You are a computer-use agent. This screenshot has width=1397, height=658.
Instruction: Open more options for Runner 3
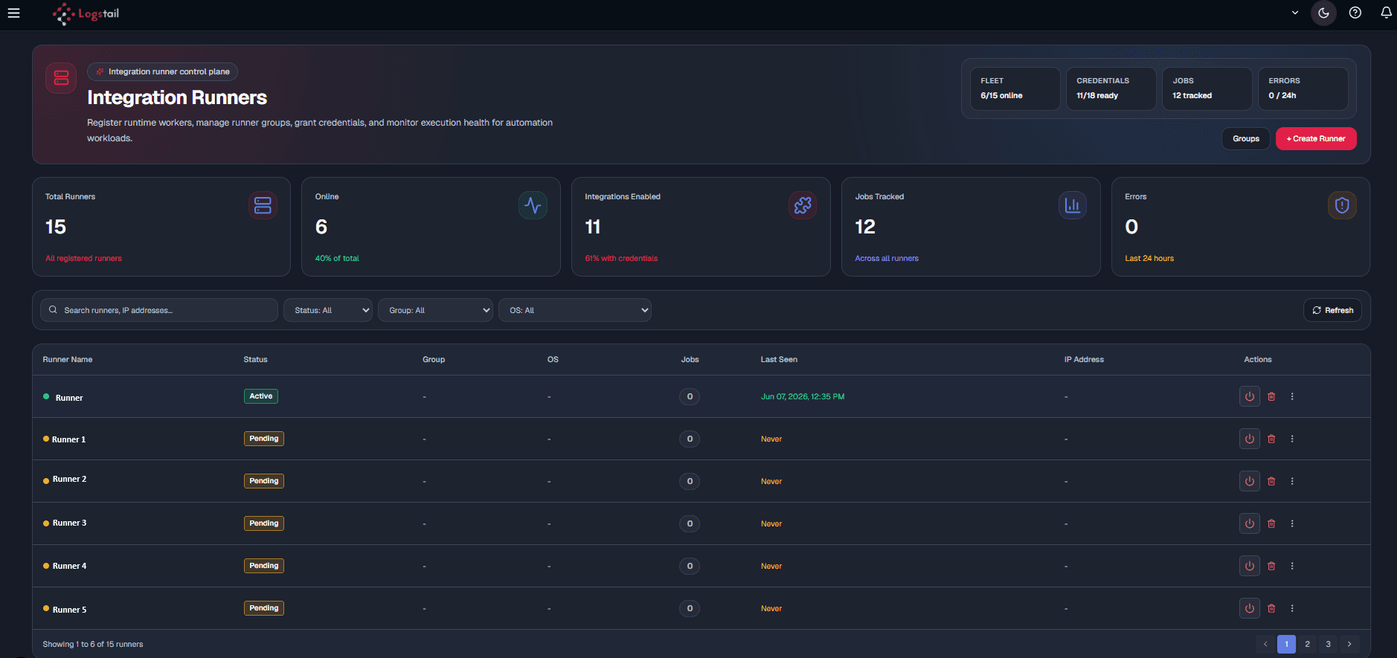pyautogui.click(x=1292, y=523)
